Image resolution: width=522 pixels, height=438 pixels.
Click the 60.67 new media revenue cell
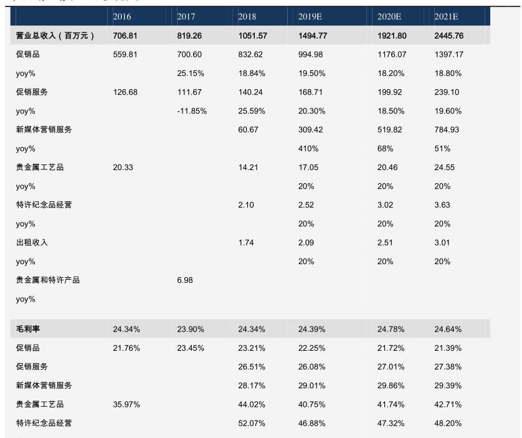249,130
